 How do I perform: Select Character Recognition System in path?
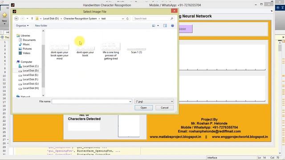click(x=80, y=19)
